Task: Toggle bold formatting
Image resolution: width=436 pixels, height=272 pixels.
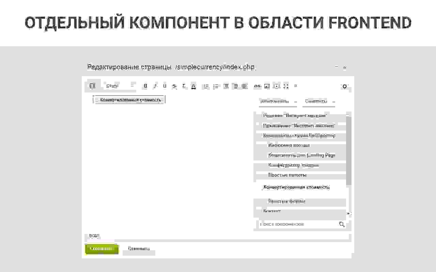Action: click(145, 86)
